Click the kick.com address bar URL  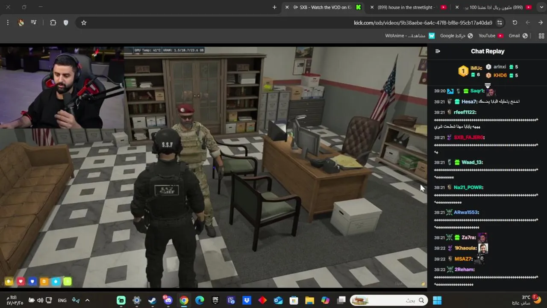423,23
